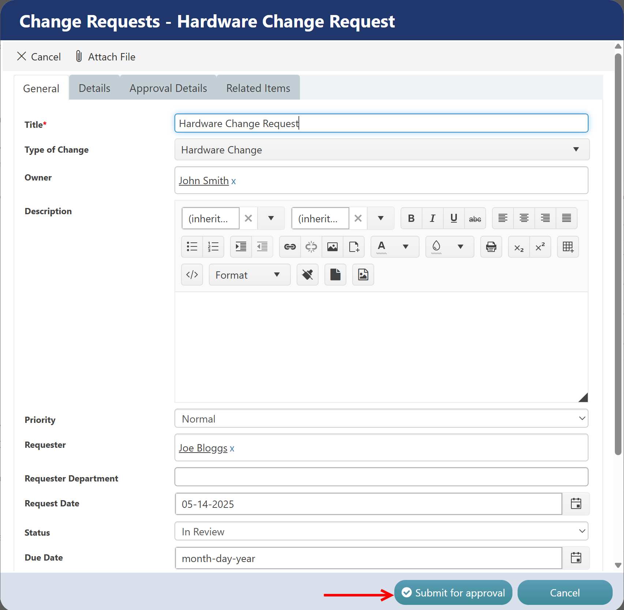
Task: Toggle underline formatting in editor
Action: click(x=454, y=219)
